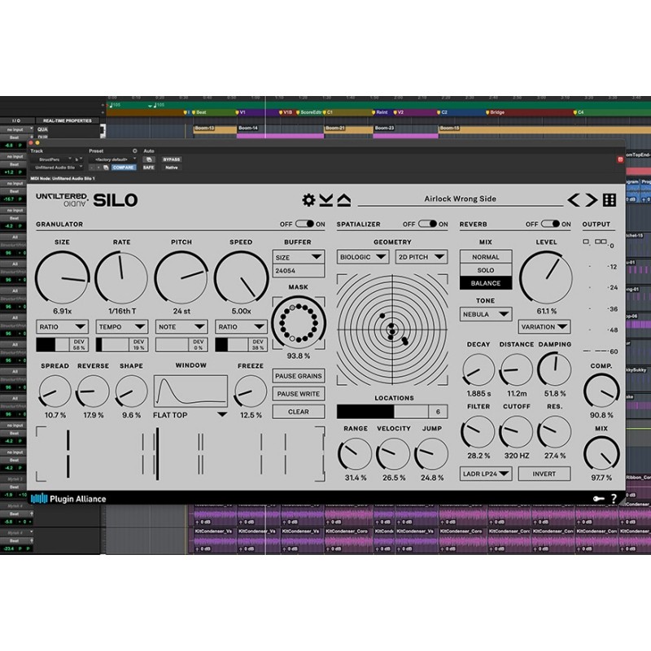Click the window shape curve display
The image size is (651, 651).
click(190, 391)
